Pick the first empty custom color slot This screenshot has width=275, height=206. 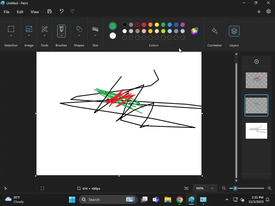pos(125,38)
